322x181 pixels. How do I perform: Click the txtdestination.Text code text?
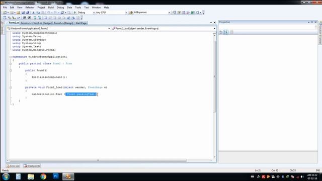point(47,94)
